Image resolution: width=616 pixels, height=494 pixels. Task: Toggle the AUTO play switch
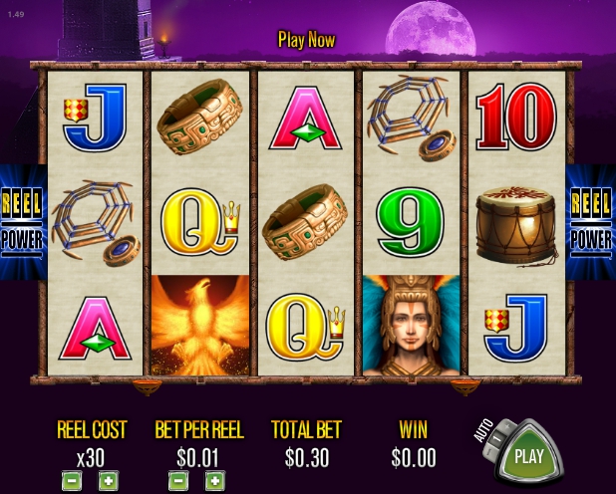point(496,437)
